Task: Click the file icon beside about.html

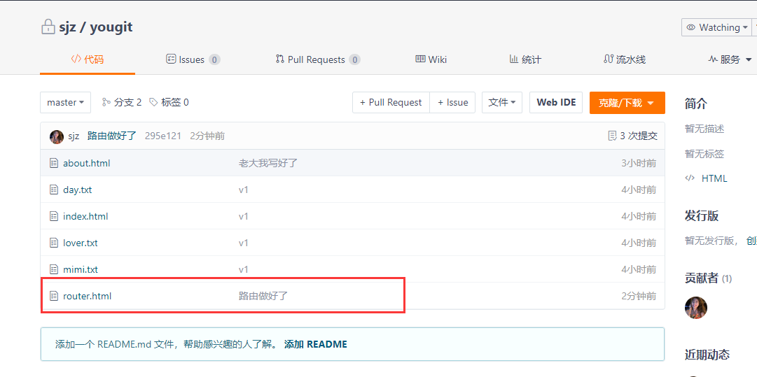Action: tap(54, 163)
